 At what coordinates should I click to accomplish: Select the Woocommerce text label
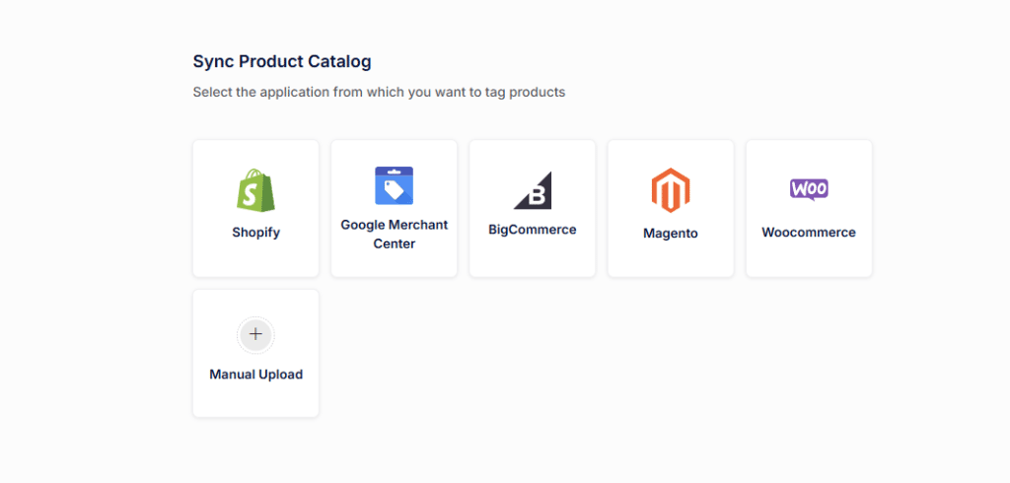pos(809,233)
